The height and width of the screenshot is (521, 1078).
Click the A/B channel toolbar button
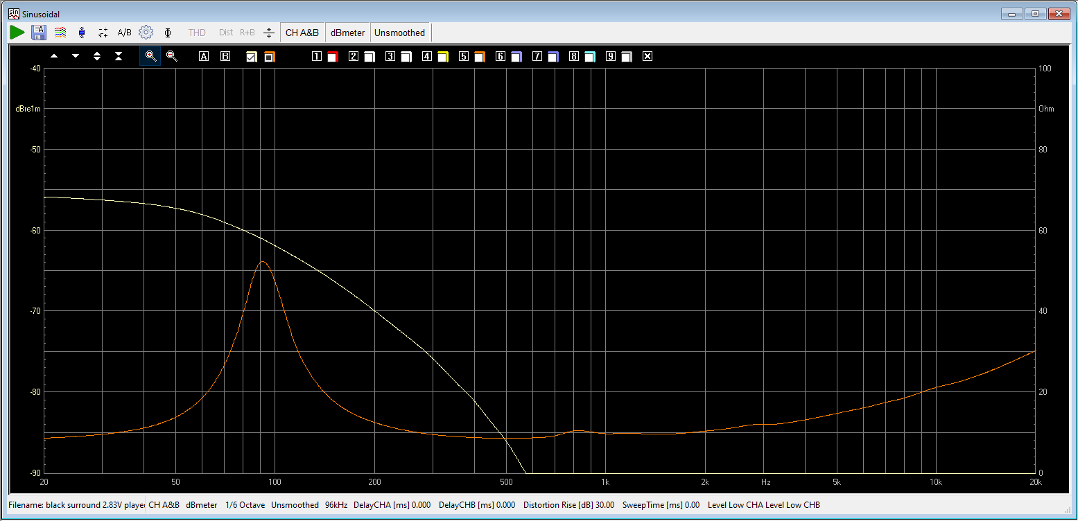[x=124, y=32]
